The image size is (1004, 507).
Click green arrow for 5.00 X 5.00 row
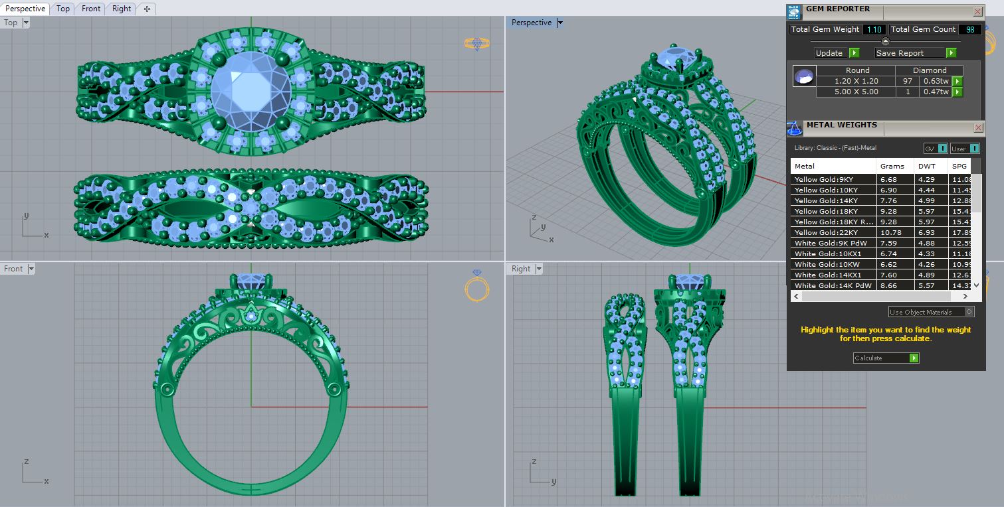(x=957, y=92)
